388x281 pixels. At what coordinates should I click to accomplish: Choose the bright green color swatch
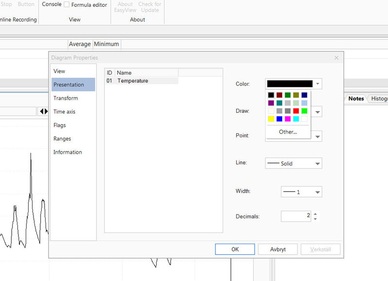(305, 111)
